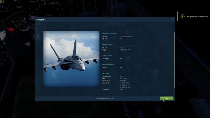The height and width of the screenshot is (118, 210).
Task: Click the 'Nav Wind' label
Action: tap(105, 83)
